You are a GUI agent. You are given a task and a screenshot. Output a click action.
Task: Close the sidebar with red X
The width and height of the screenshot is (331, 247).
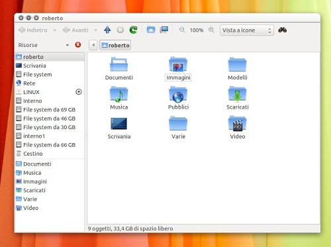(x=78, y=45)
